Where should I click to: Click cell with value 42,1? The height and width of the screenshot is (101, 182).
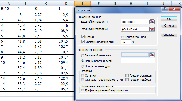[26, 20]
